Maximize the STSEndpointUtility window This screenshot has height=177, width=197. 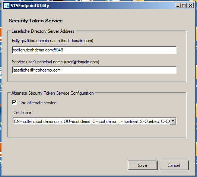184,6
